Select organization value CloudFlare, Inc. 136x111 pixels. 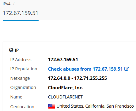coord(66,88)
